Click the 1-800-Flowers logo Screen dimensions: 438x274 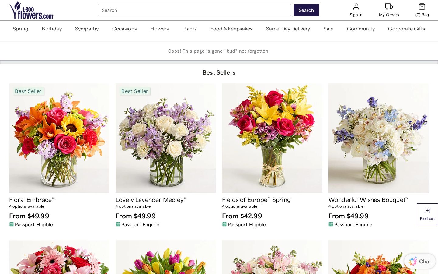[31, 10]
